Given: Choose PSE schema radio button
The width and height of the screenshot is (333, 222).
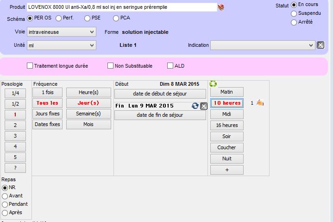Looking at the screenshot, I should click(87, 18).
